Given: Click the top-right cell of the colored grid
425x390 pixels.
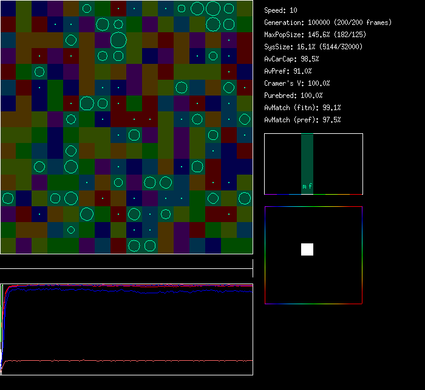Looking at the screenshot, I should (245, 9).
